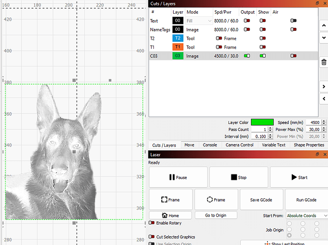Move selected layer up with arrow button
Screen dimensions: 328x245
(324, 25)
